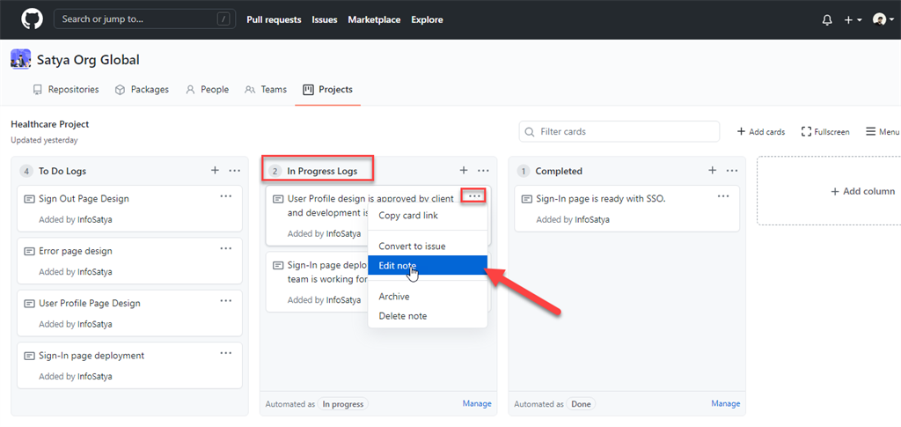This screenshot has height=427, width=901.
Task: Click the Done automation badge
Action: point(581,404)
